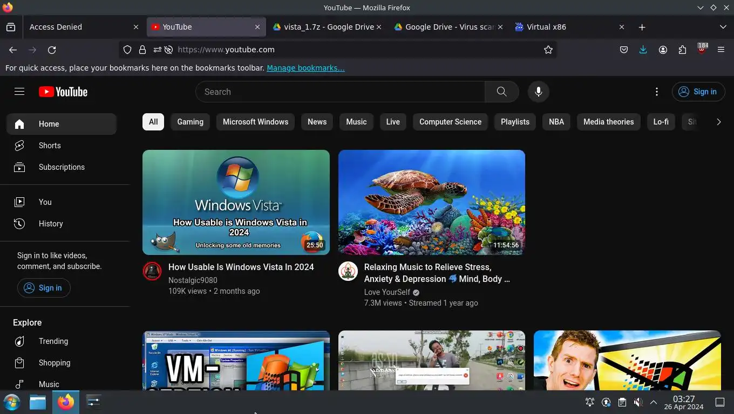The width and height of the screenshot is (734, 414).
Task: Open Firefox View icon
Action: 11,27
